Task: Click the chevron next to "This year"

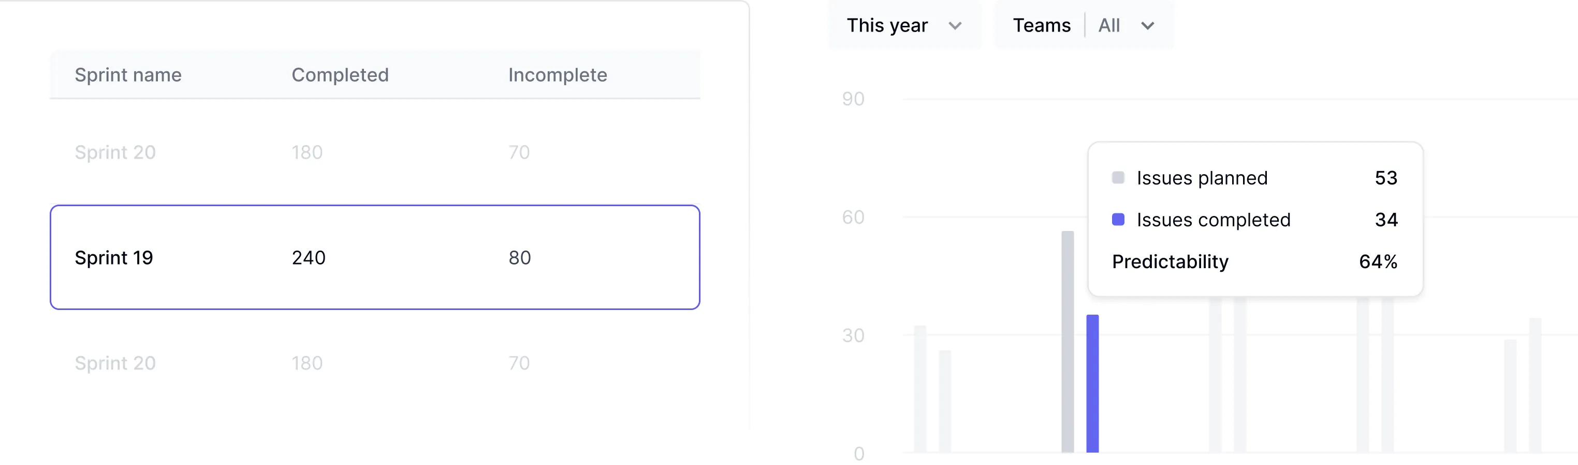Action: tap(954, 26)
